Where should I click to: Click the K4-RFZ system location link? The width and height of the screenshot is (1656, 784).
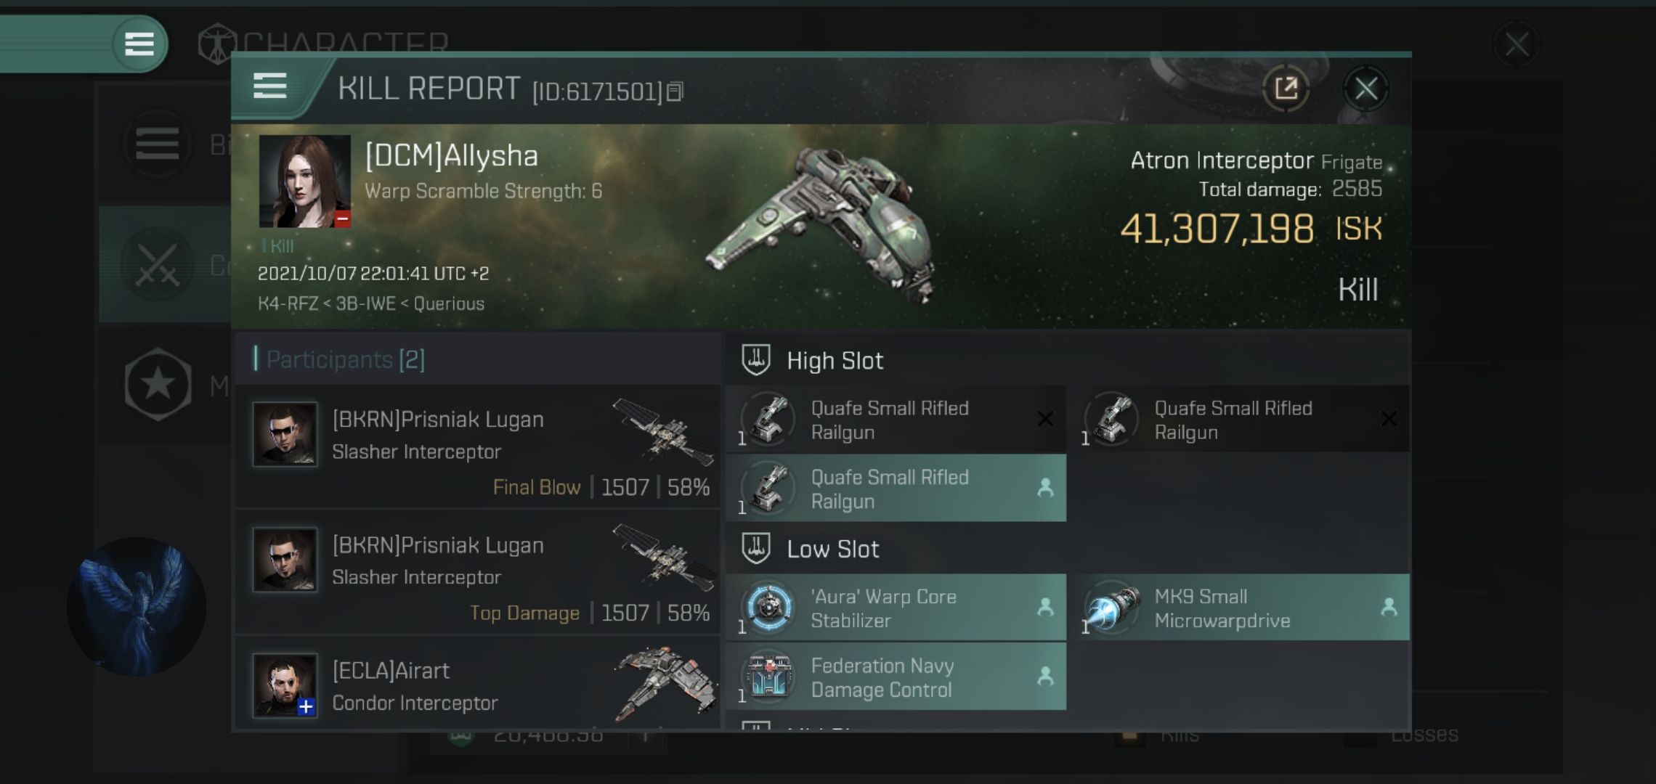288,303
